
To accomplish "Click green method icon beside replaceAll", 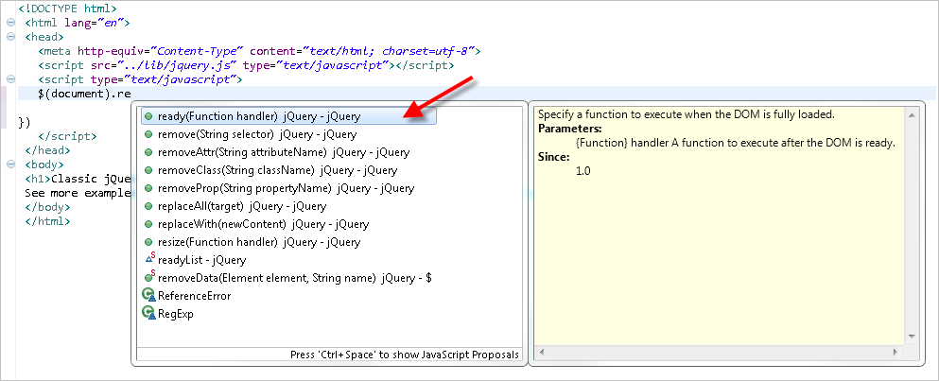I will [148, 207].
